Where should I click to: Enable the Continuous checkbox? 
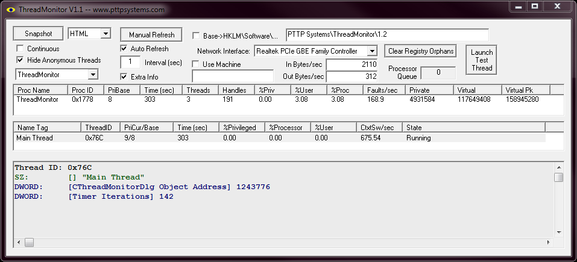pyautogui.click(x=20, y=48)
